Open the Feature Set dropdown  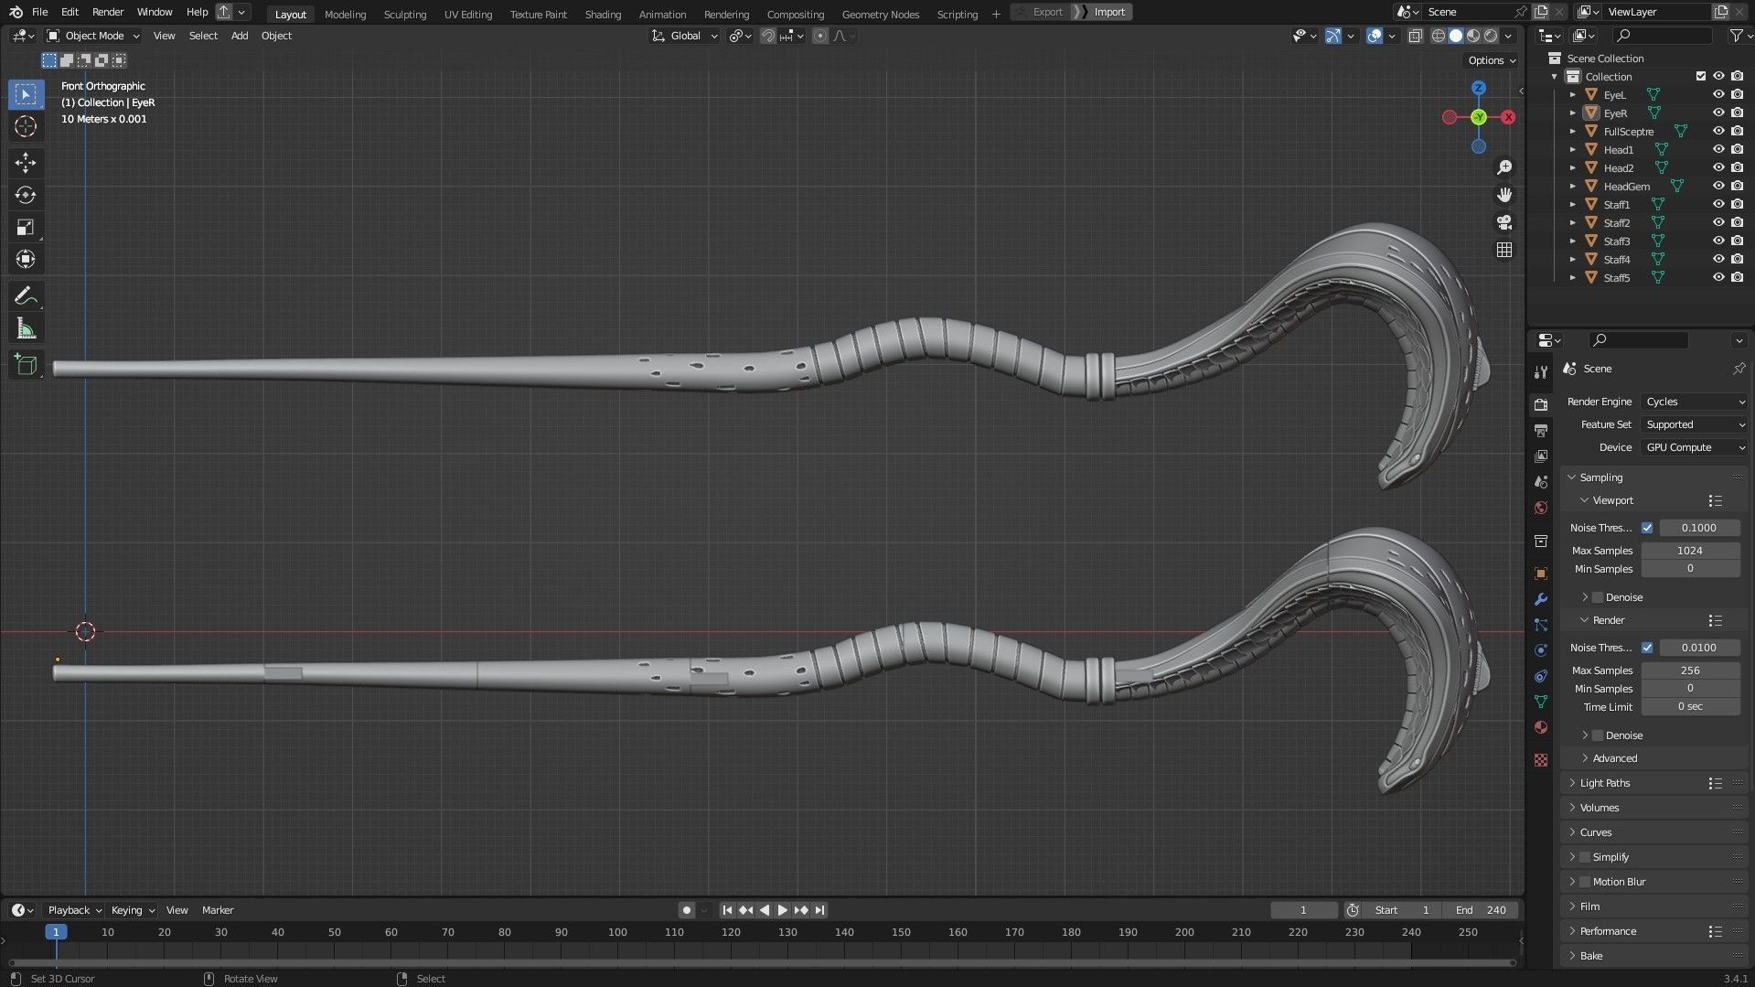[x=1694, y=424]
